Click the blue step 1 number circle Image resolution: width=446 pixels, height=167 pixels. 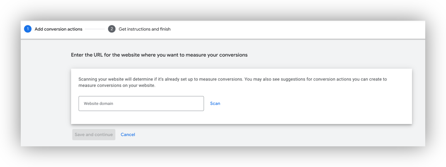tap(28, 29)
